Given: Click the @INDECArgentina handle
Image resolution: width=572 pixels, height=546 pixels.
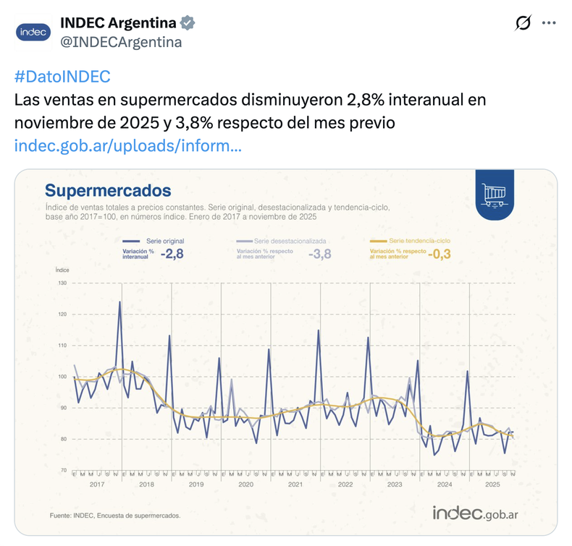Looking at the screenshot, I should click(x=120, y=42).
